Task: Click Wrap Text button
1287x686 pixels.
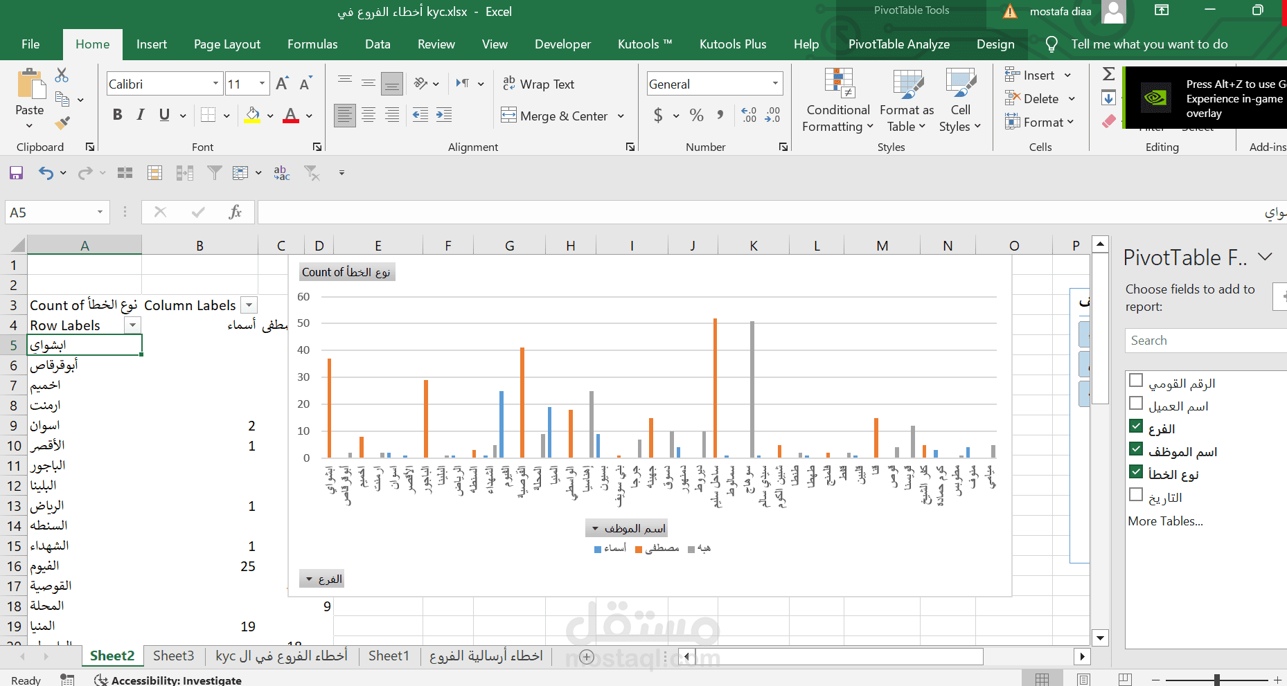Action: [539, 84]
